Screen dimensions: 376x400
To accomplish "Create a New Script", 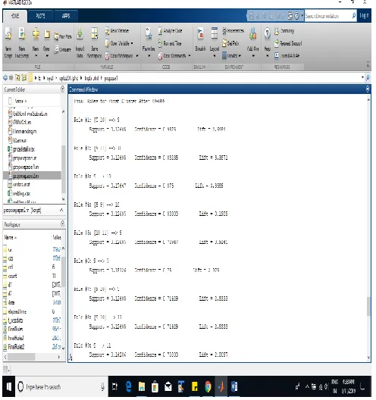I will tap(8, 42).
